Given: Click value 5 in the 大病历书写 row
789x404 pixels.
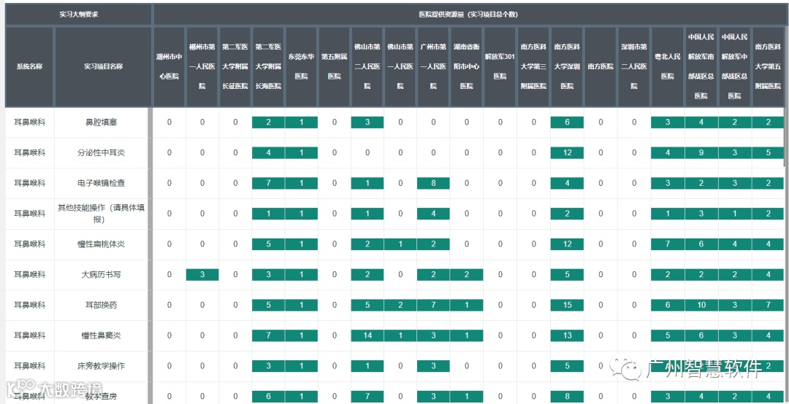Looking at the screenshot, I should tap(568, 275).
